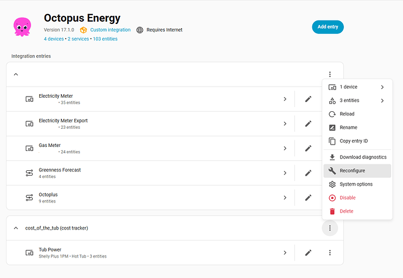Open the Custom integration link
Screen dimensions: 403x278
111,30
